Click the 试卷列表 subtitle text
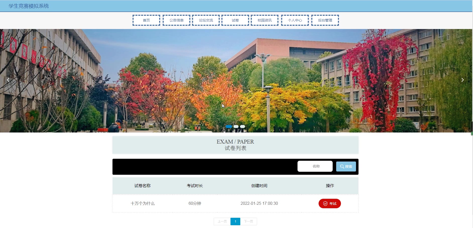 point(235,148)
